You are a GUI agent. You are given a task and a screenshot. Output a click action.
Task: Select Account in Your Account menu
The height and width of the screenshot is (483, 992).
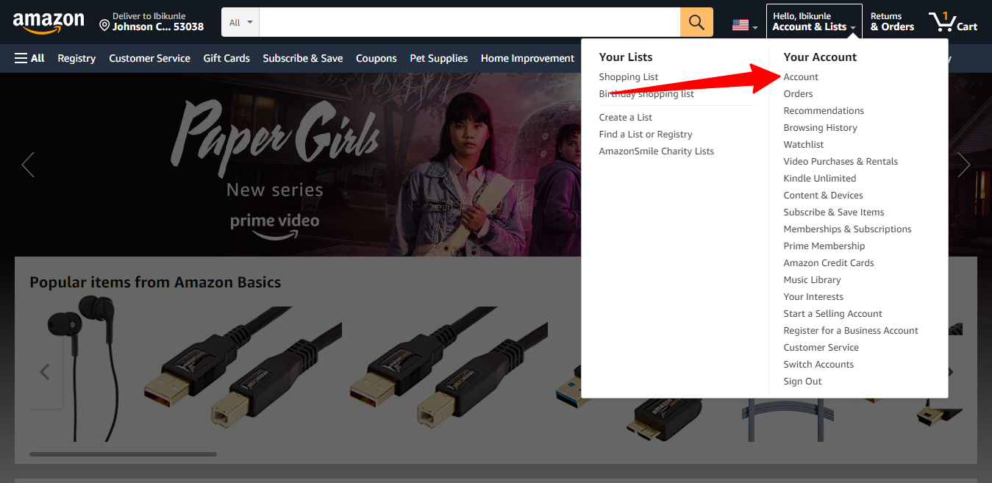click(x=801, y=77)
